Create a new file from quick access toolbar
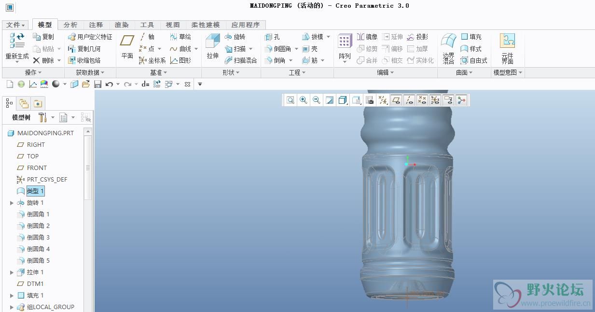 pyautogui.click(x=10, y=84)
